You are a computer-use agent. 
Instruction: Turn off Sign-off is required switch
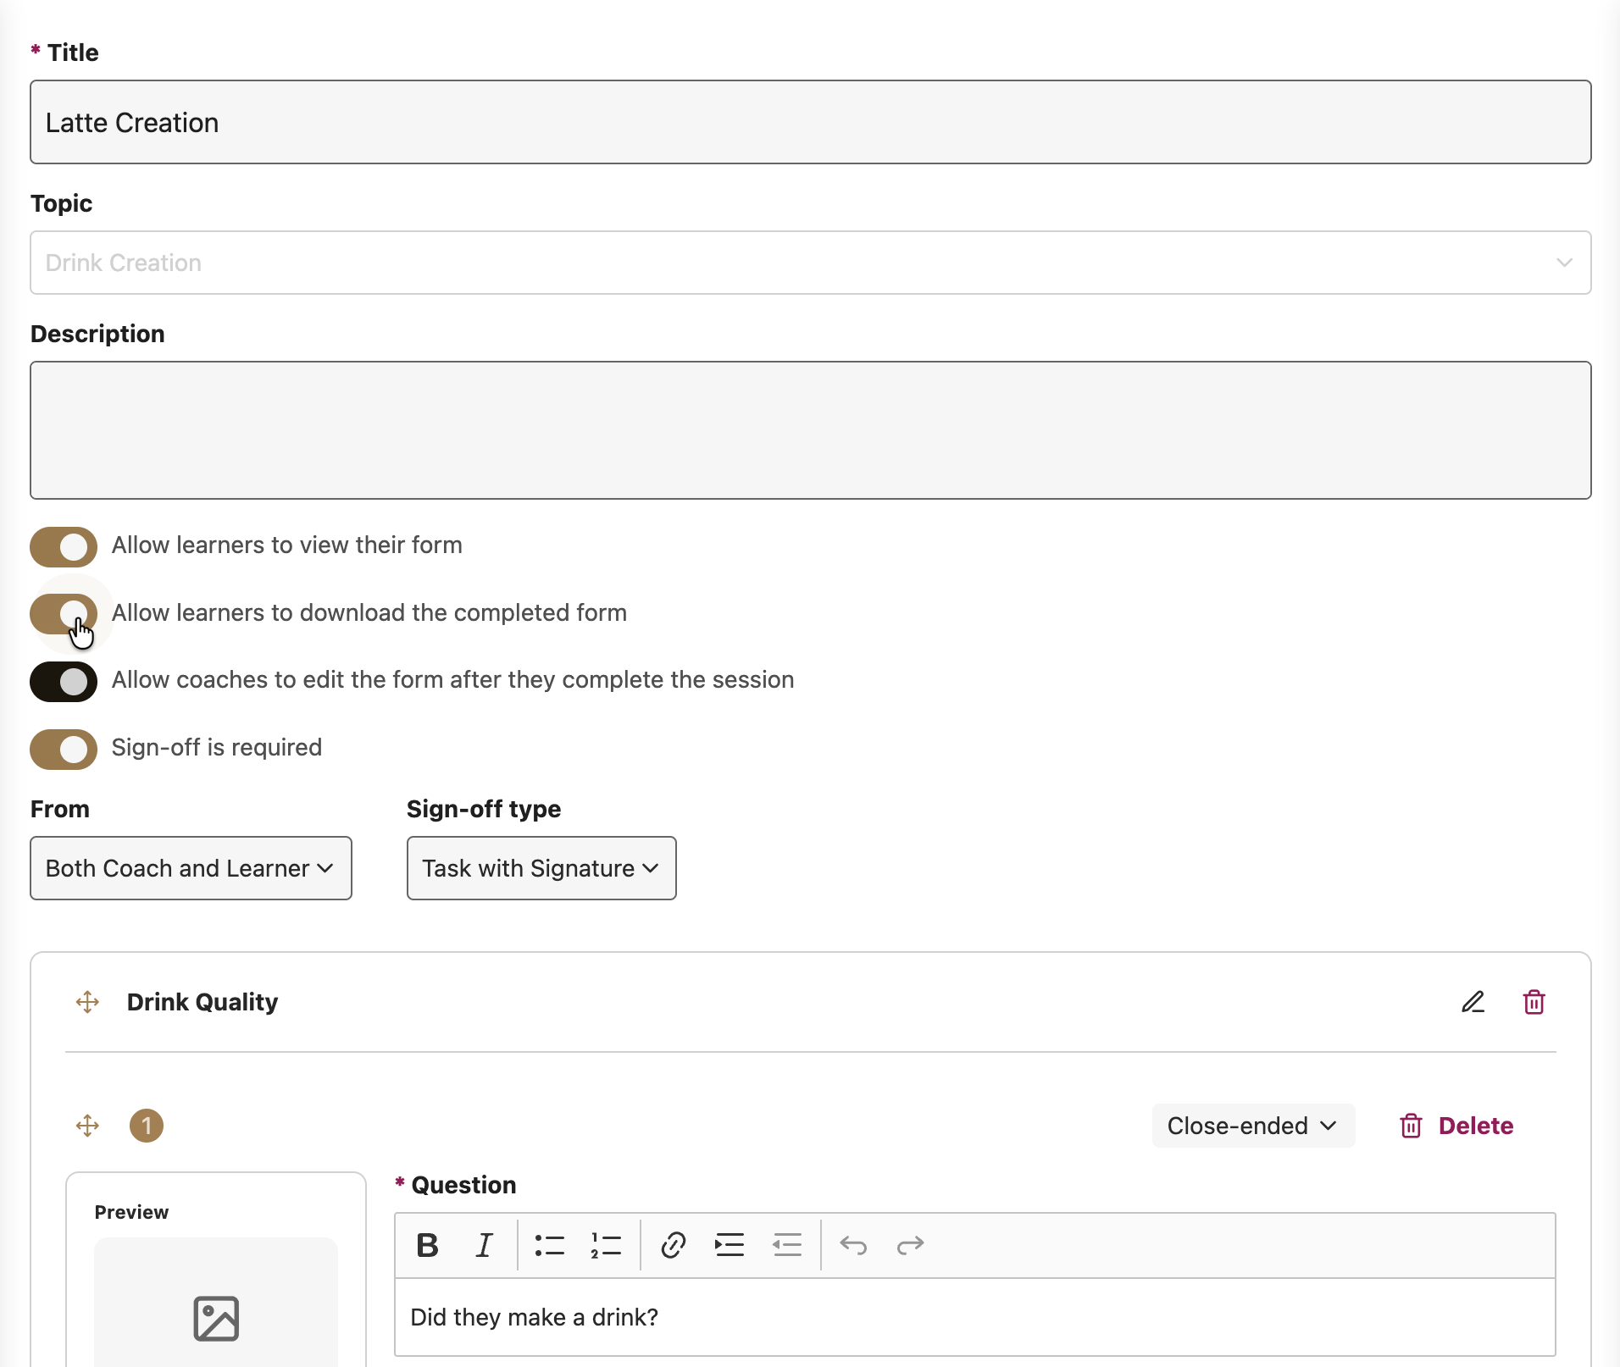click(64, 749)
